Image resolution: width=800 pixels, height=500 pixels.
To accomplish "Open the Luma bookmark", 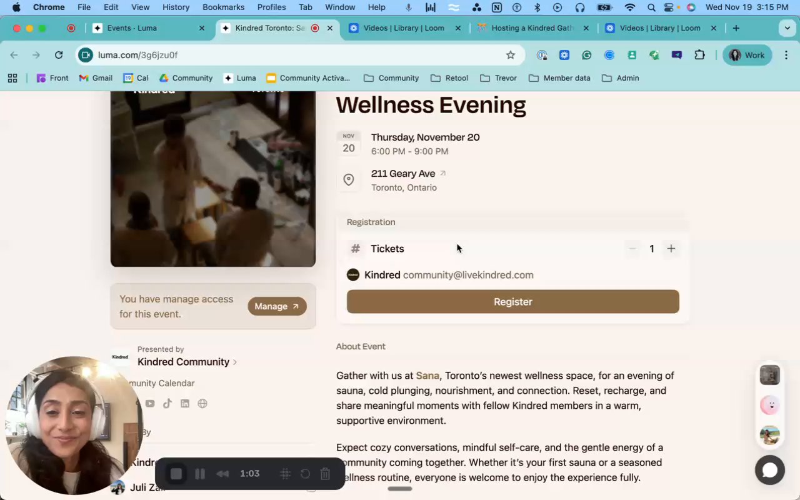I will pos(240,78).
